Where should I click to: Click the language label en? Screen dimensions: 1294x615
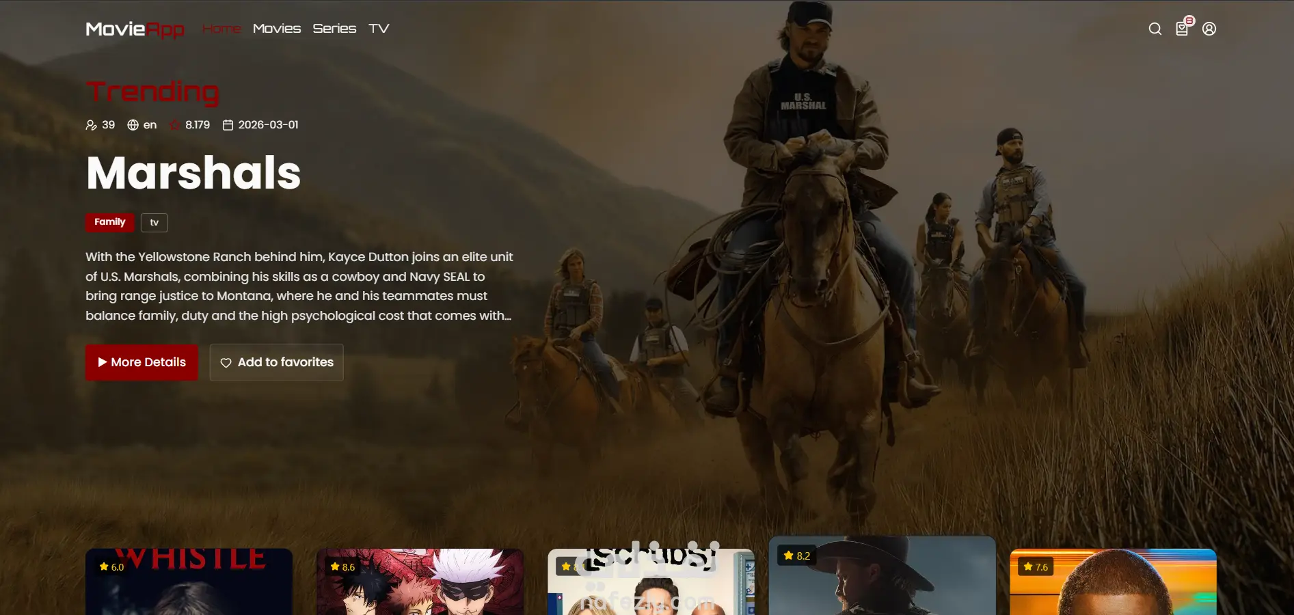tap(150, 125)
